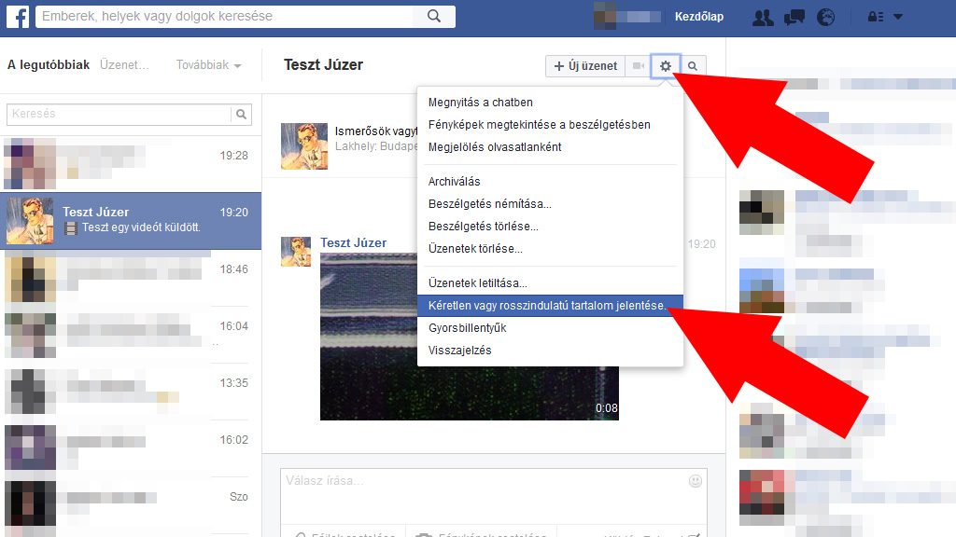
Task: Open account menu arrow in top bar
Action: tap(898, 17)
